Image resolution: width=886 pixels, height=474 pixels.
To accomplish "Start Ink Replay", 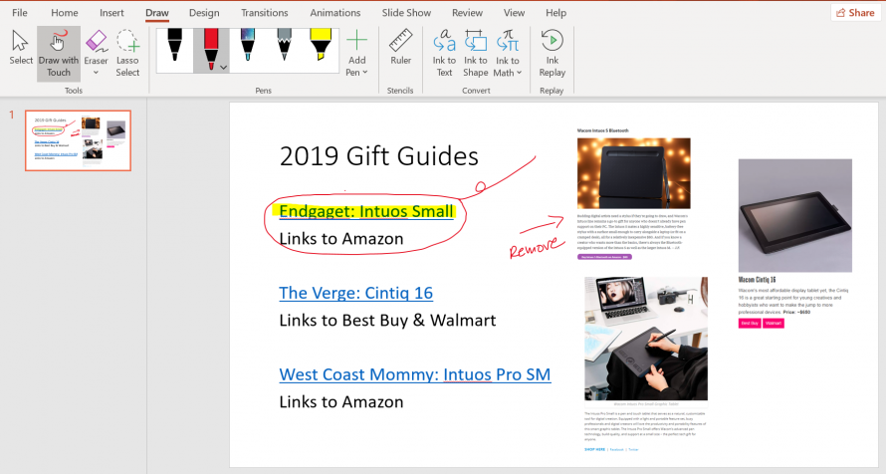I will point(553,53).
